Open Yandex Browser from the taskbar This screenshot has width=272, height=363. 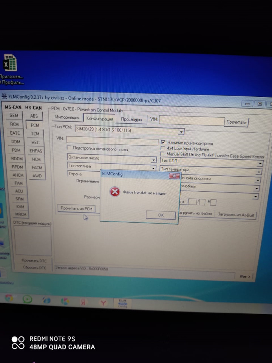[103, 303]
